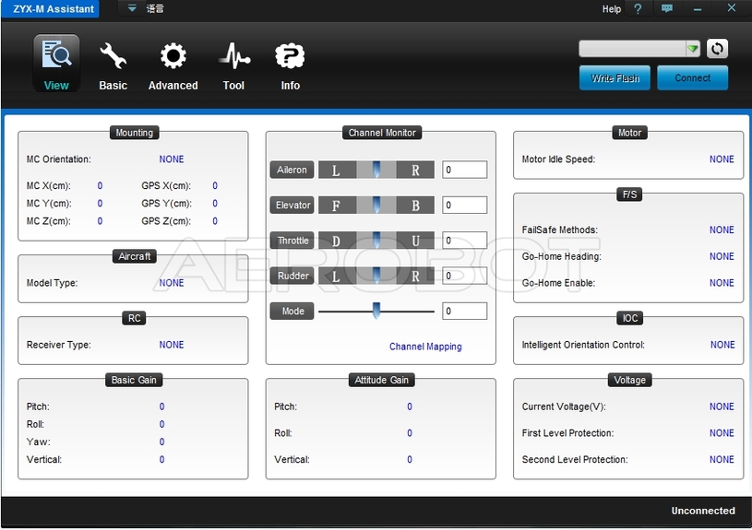Open Advanced settings gear icon
This screenshot has width=752, height=530.
coord(173,57)
